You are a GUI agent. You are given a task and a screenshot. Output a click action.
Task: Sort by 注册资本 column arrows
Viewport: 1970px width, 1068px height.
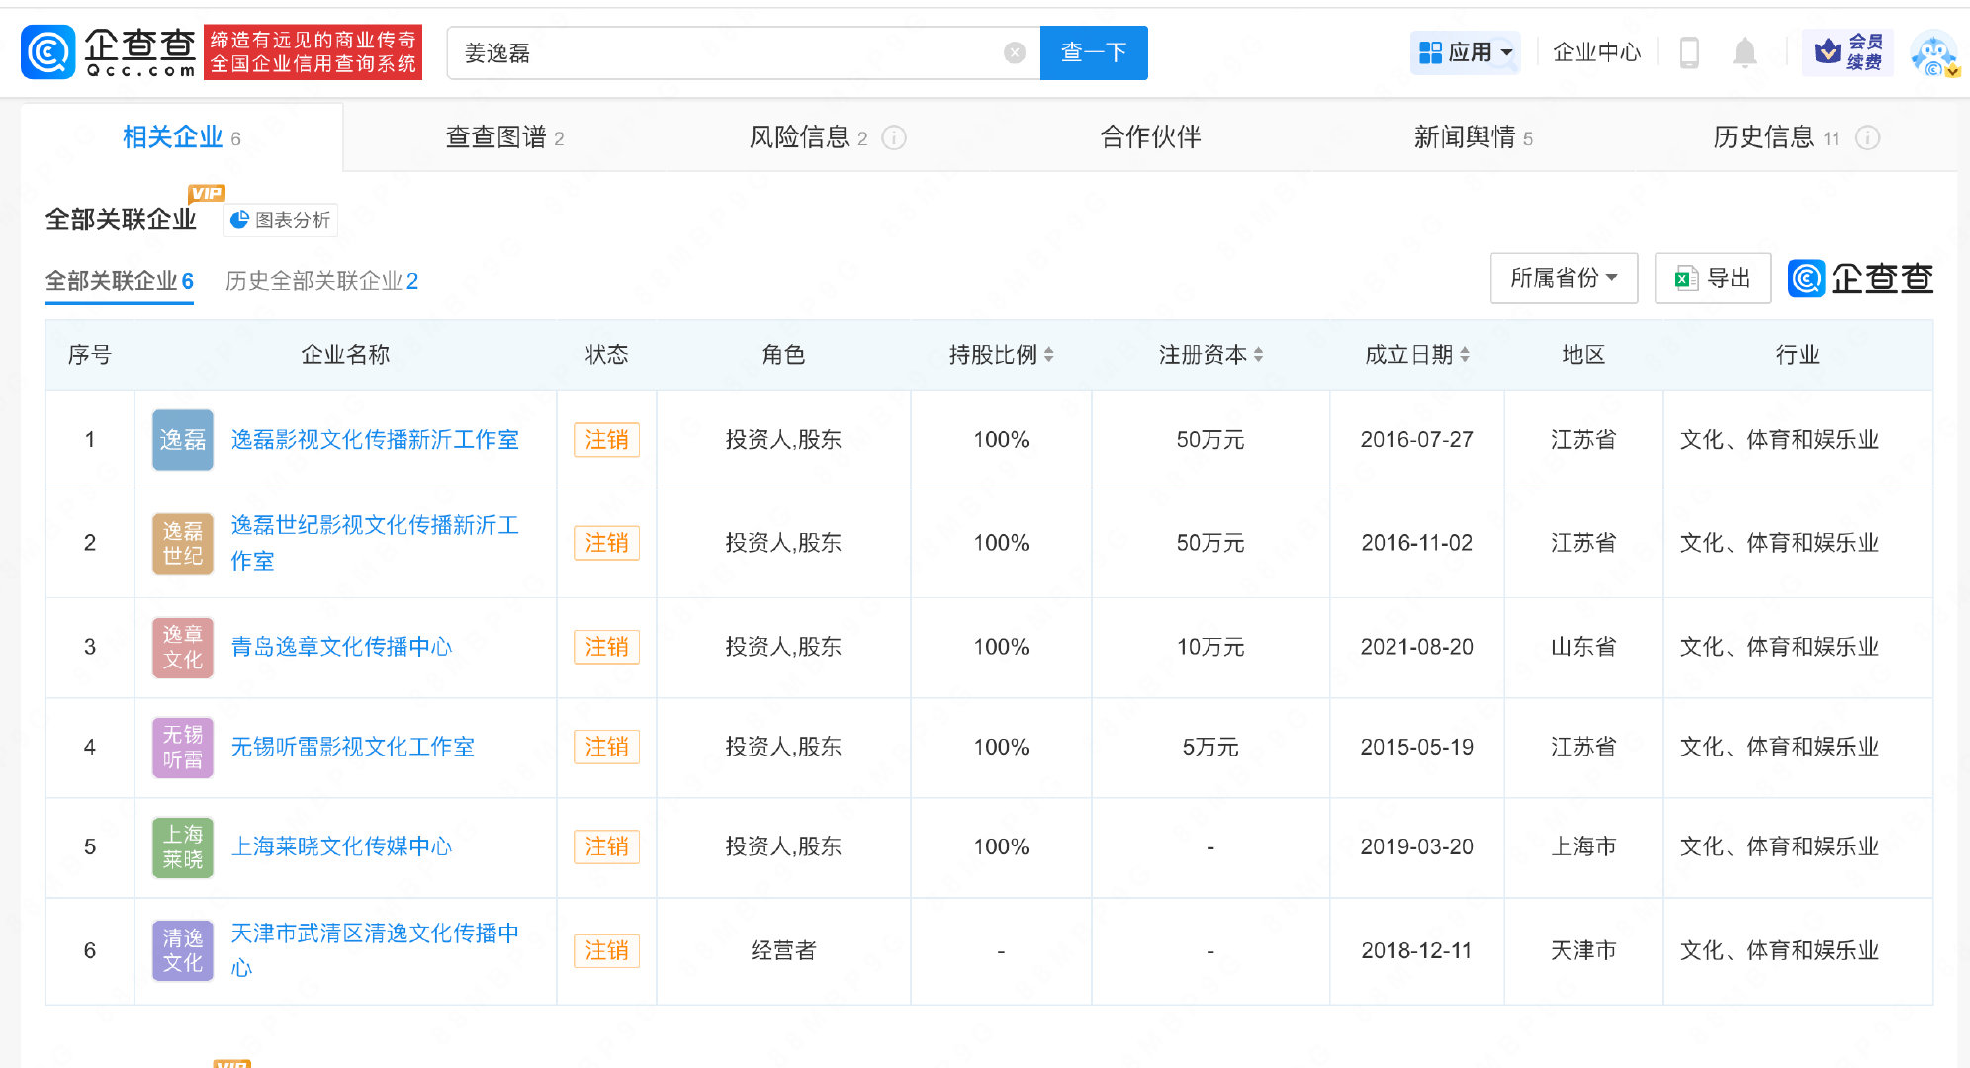click(1258, 355)
